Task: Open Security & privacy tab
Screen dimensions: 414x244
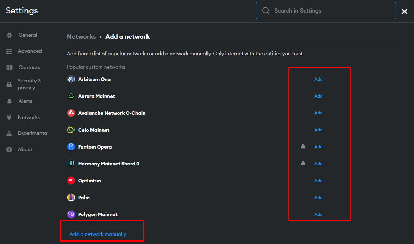Action: point(30,84)
